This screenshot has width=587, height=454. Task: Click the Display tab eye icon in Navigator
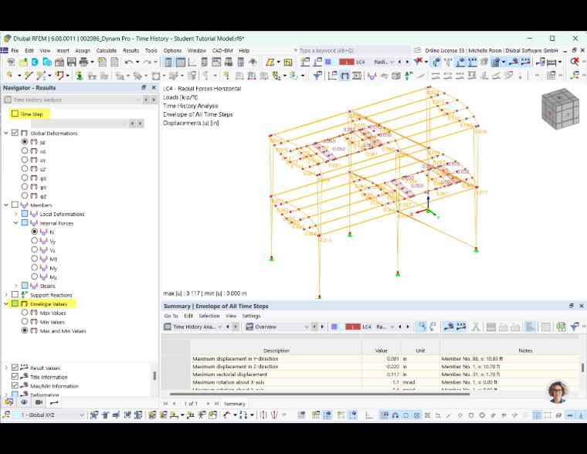(x=24, y=402)
